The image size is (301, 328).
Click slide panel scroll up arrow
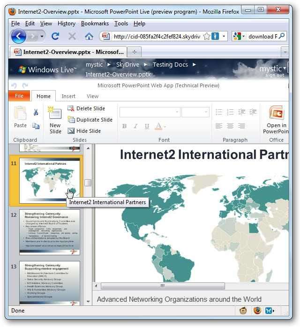point(88,148)
